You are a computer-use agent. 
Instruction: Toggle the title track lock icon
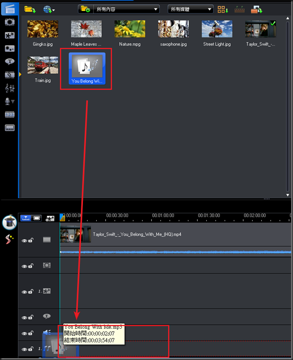pos(31,317)
